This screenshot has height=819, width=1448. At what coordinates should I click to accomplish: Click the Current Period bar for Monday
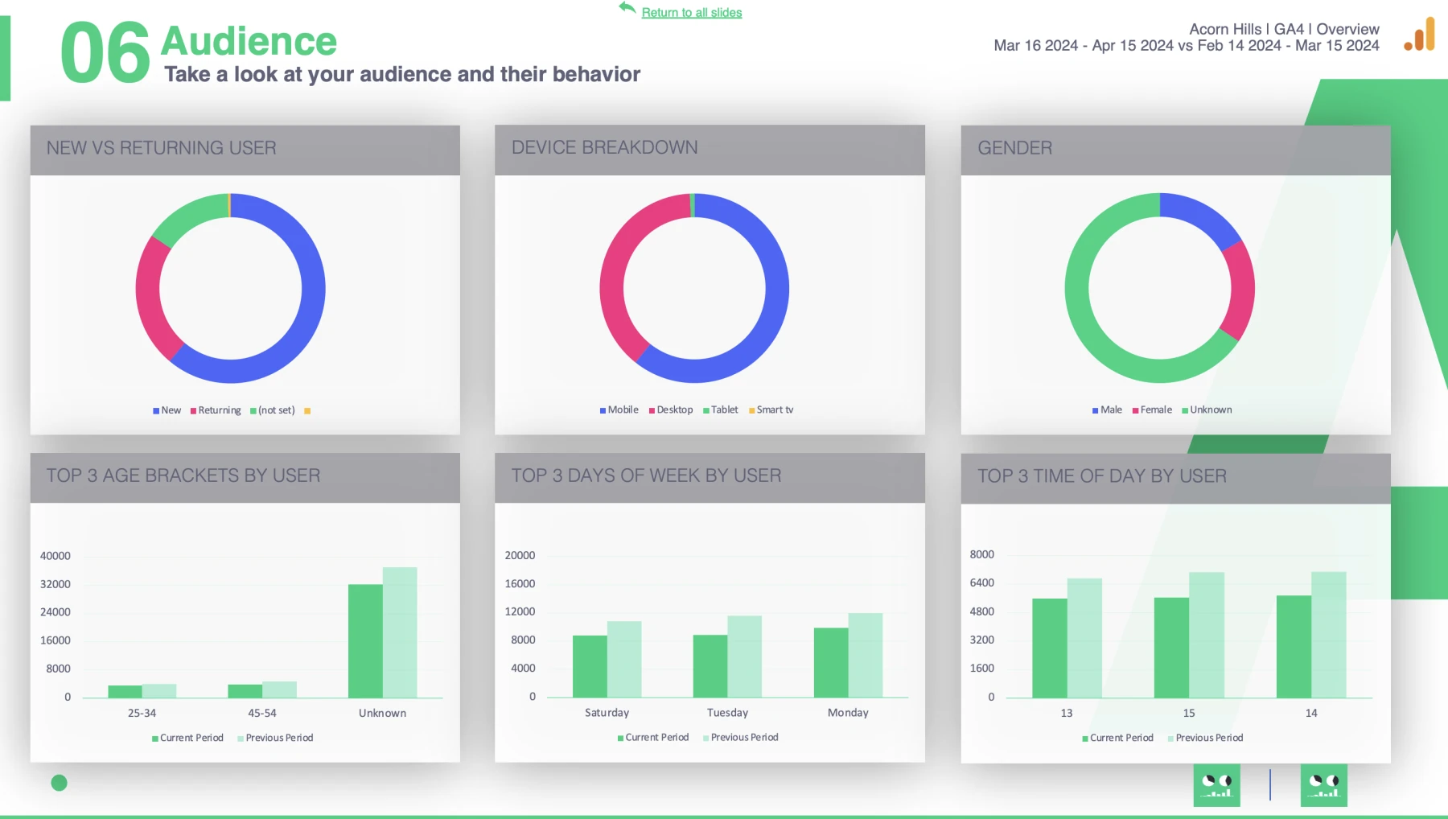pyautogui.click(x=831, y=662)
